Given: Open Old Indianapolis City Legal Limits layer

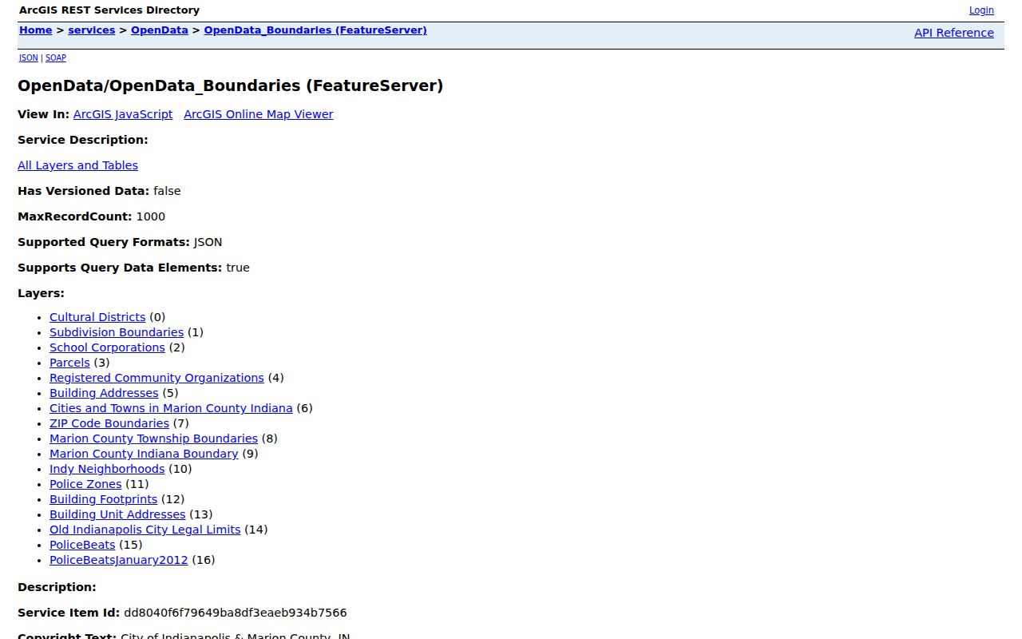Looking at the screenshot, I should [x=145, y=530].
